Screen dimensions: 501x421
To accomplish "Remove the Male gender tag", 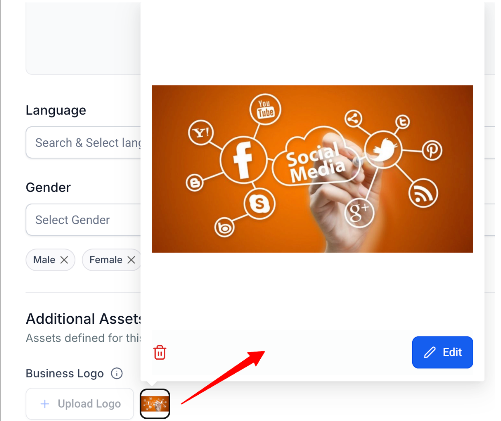I will (x=64, y=260).
